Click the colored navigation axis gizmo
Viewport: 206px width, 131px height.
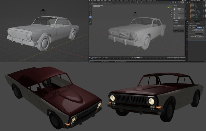coord(170,8)
